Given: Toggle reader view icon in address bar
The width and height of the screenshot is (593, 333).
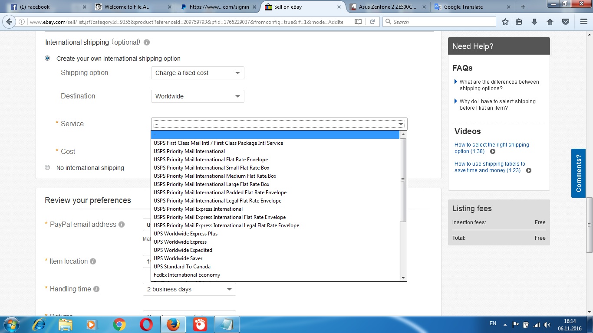Looking at the screenshot, I should click(358, 22).
